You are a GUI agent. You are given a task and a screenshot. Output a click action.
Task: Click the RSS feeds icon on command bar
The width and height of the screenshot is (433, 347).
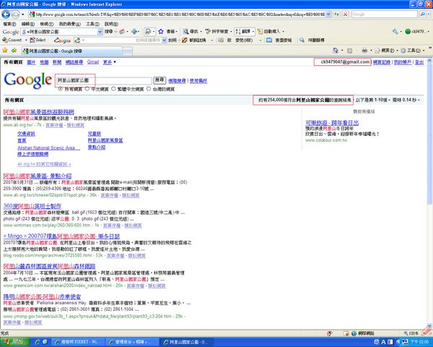click(349, 51)
